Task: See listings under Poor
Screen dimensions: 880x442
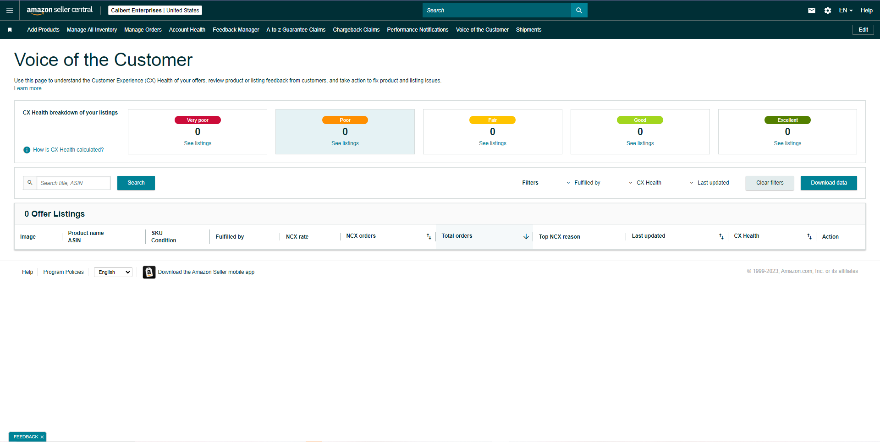Action: [x=345, y=143]
